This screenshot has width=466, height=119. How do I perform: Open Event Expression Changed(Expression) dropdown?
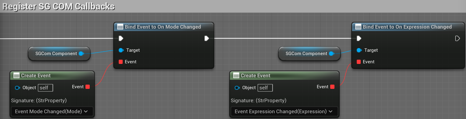click(x=284, y=111)
